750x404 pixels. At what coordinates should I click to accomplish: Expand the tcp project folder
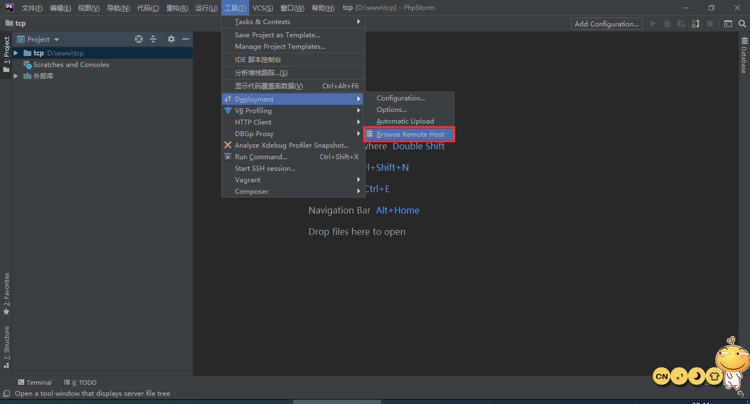click(16, 53)
